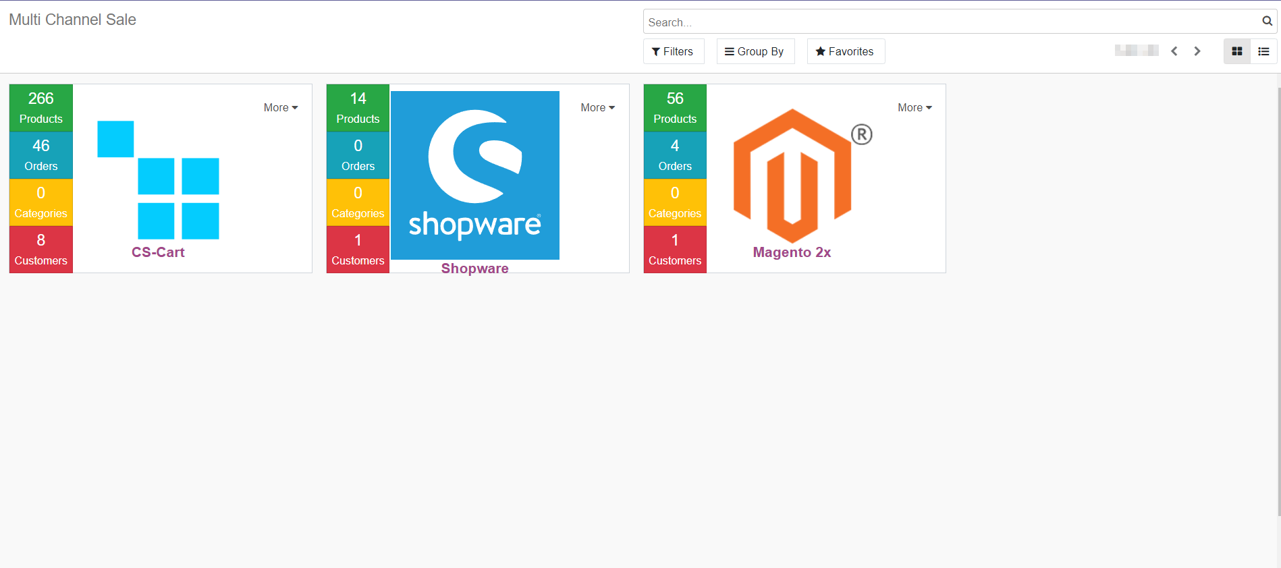Switch to list view
Screen dimensions: 1281x568
(1263, 51)
